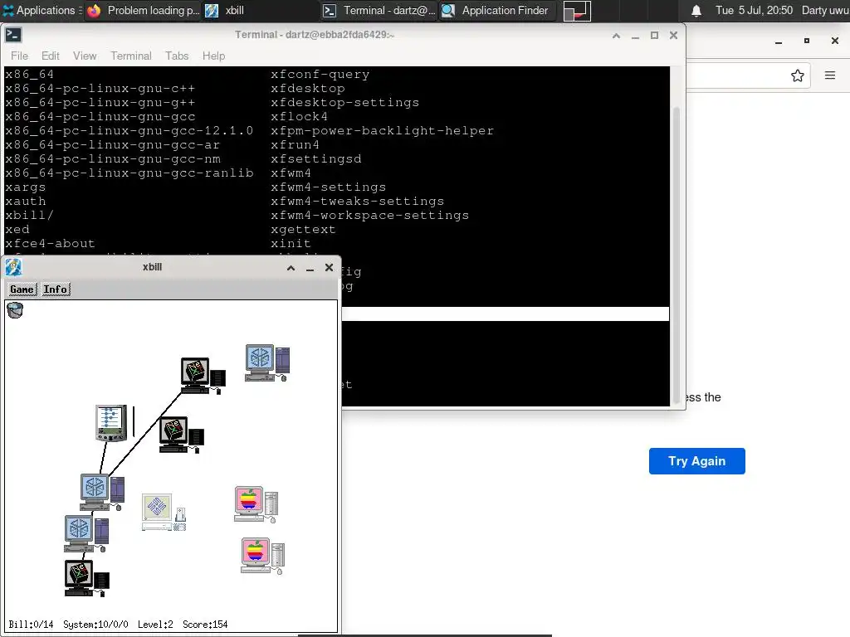Screen dimensions: 850x637
Task: Click the NeXT computer beside the Palm device
Action: click(x=182, y=435)
